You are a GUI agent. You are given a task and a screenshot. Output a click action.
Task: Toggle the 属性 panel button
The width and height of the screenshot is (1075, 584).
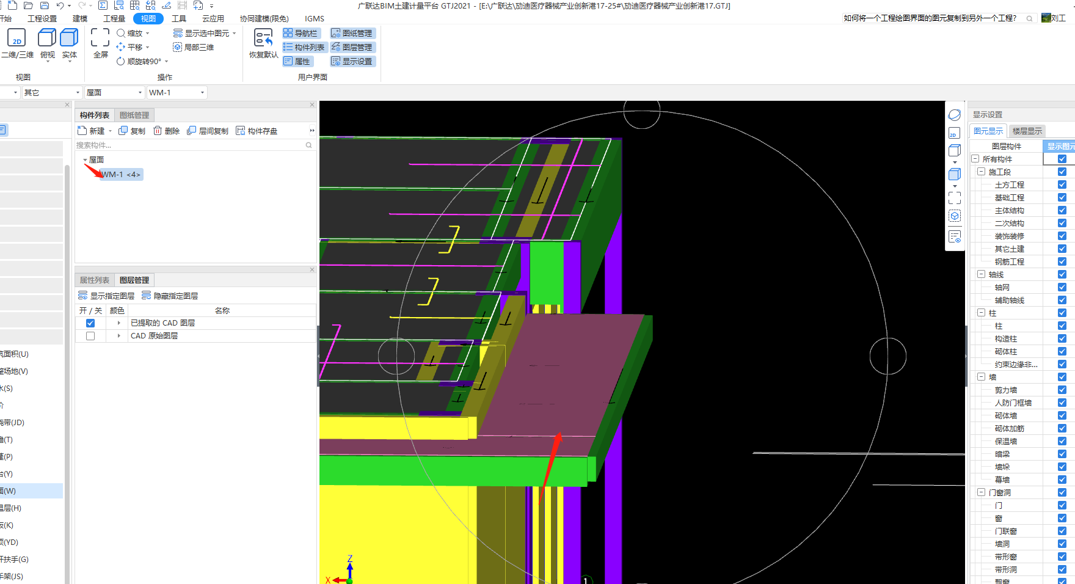pos(297,61)
